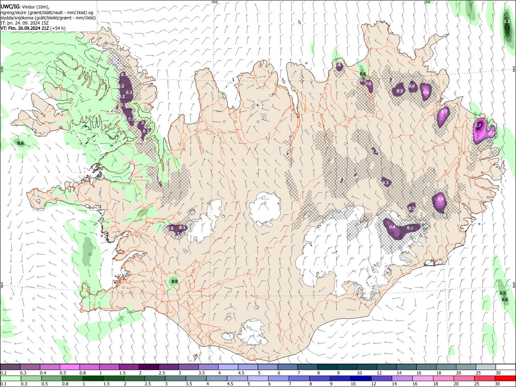This screenshot has width=516, height=387.
Task: Click the '20W' longitude label
Action: [x=214, y=2]
